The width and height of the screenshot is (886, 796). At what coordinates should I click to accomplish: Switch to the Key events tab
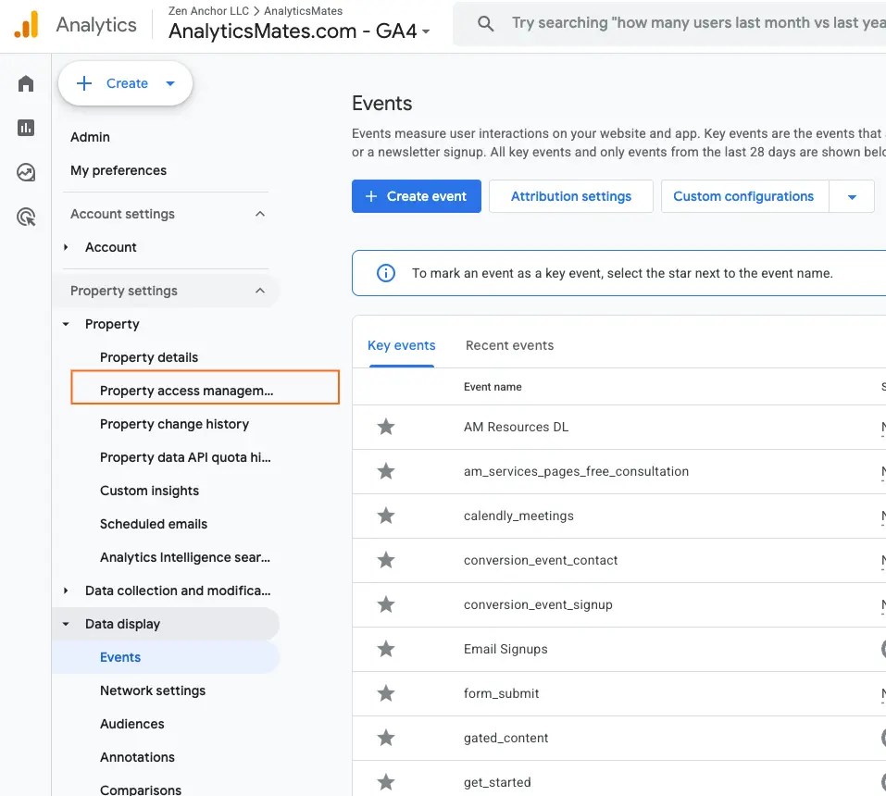(402, 346)
